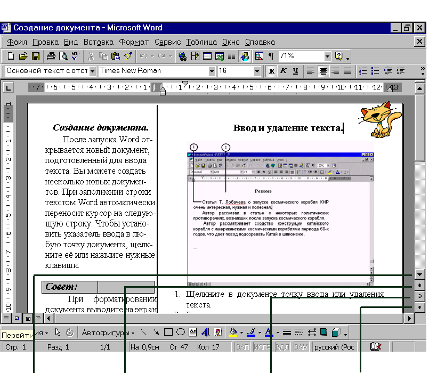
Task: Open Office Assistant help icon
Action: click(x=338, y=56)
